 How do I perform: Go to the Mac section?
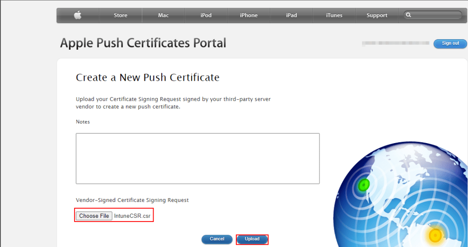163,15
